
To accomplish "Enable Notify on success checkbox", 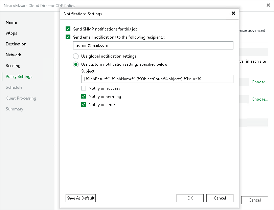I will [x=84, y=88].
